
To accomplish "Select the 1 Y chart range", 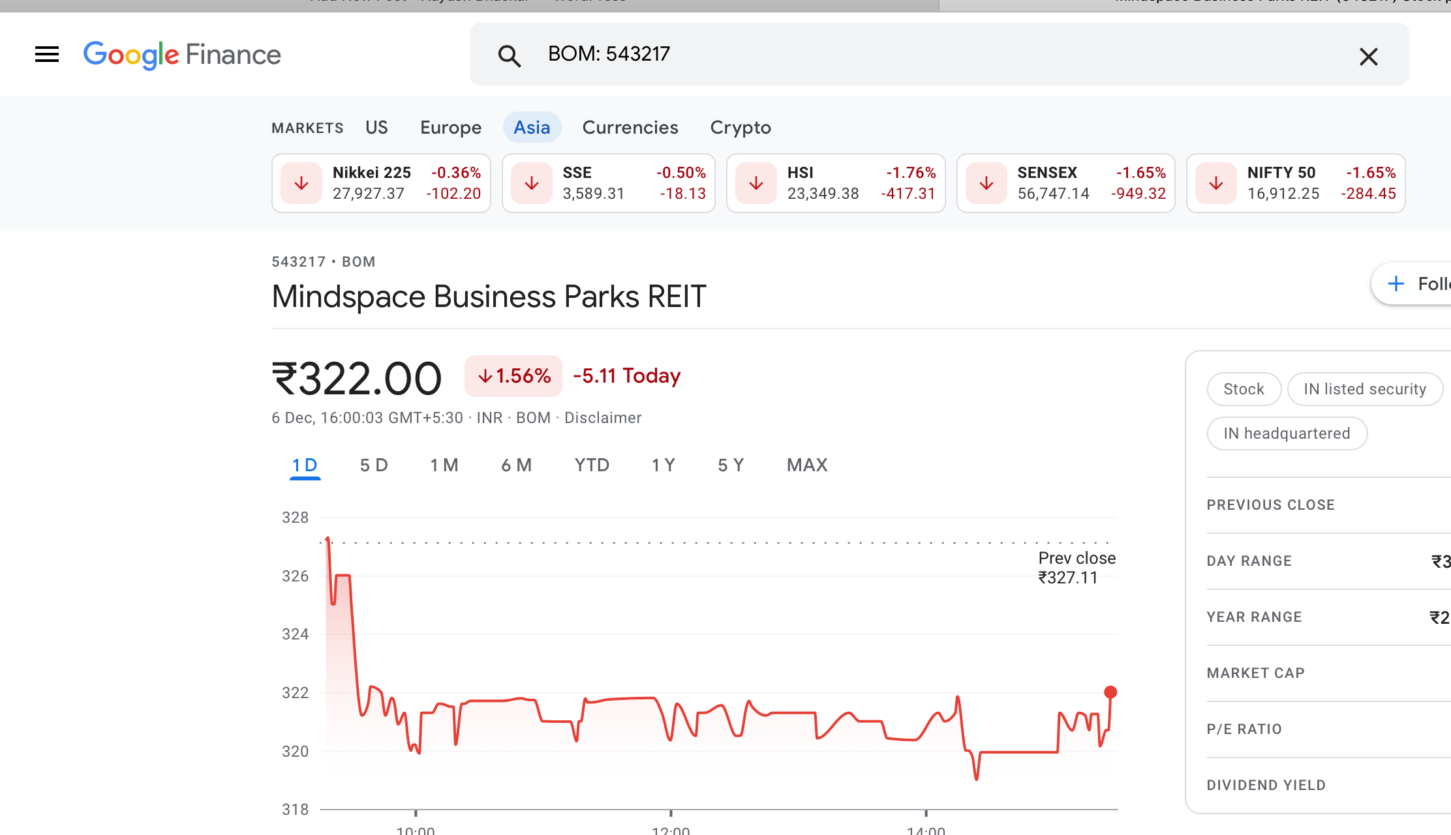I will coord(664,465).
